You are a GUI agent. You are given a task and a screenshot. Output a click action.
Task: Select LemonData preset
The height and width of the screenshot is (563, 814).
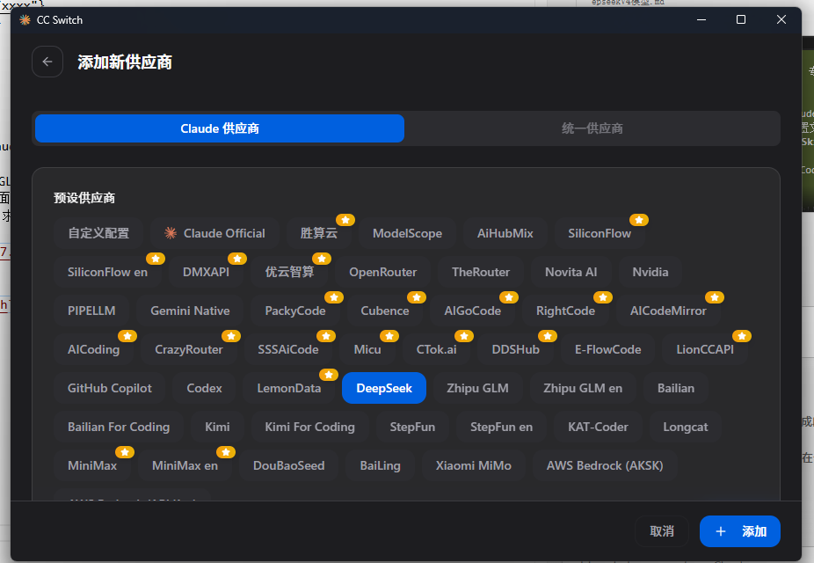point(289,388)
